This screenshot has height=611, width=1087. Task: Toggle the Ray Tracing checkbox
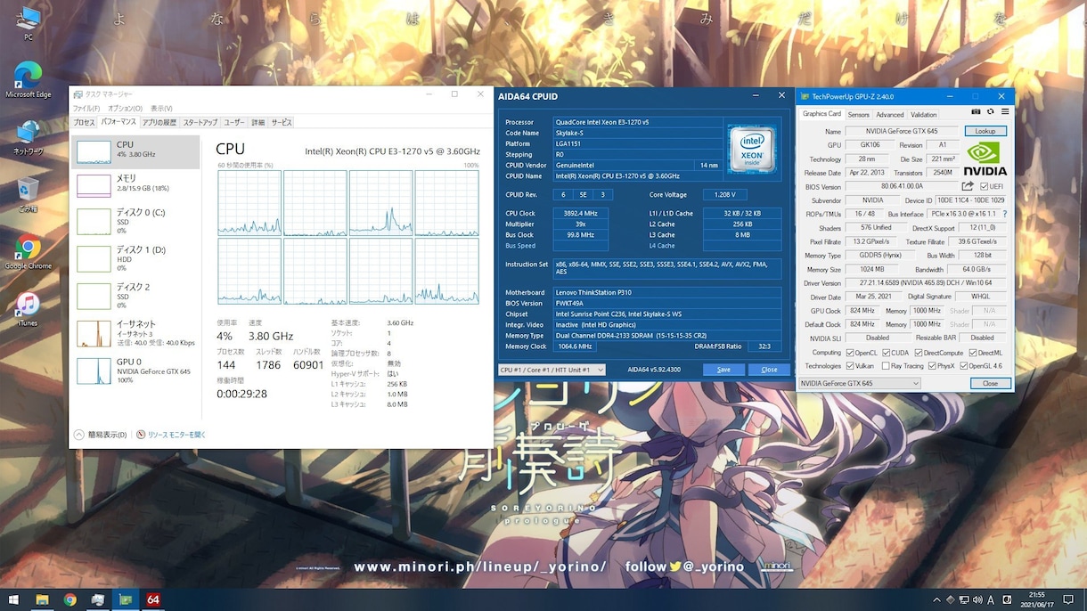[x=886, y=366]
